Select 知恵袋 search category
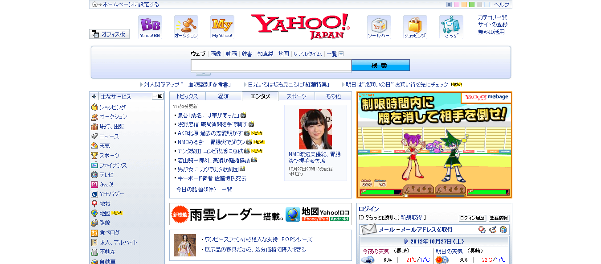601x264 pixels. click(265, 54)
